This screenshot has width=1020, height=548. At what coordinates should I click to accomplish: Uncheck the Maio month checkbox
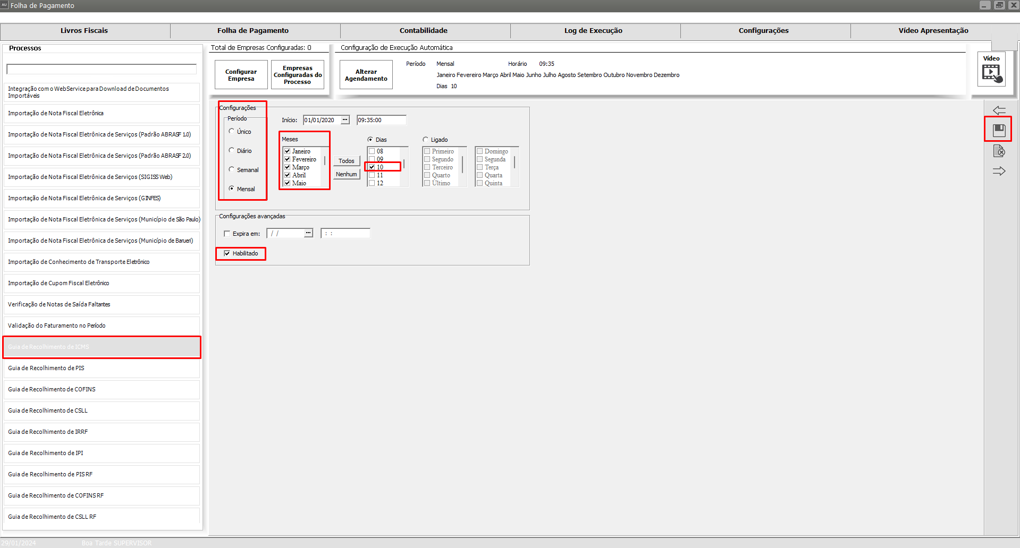[x=287, y=183]
